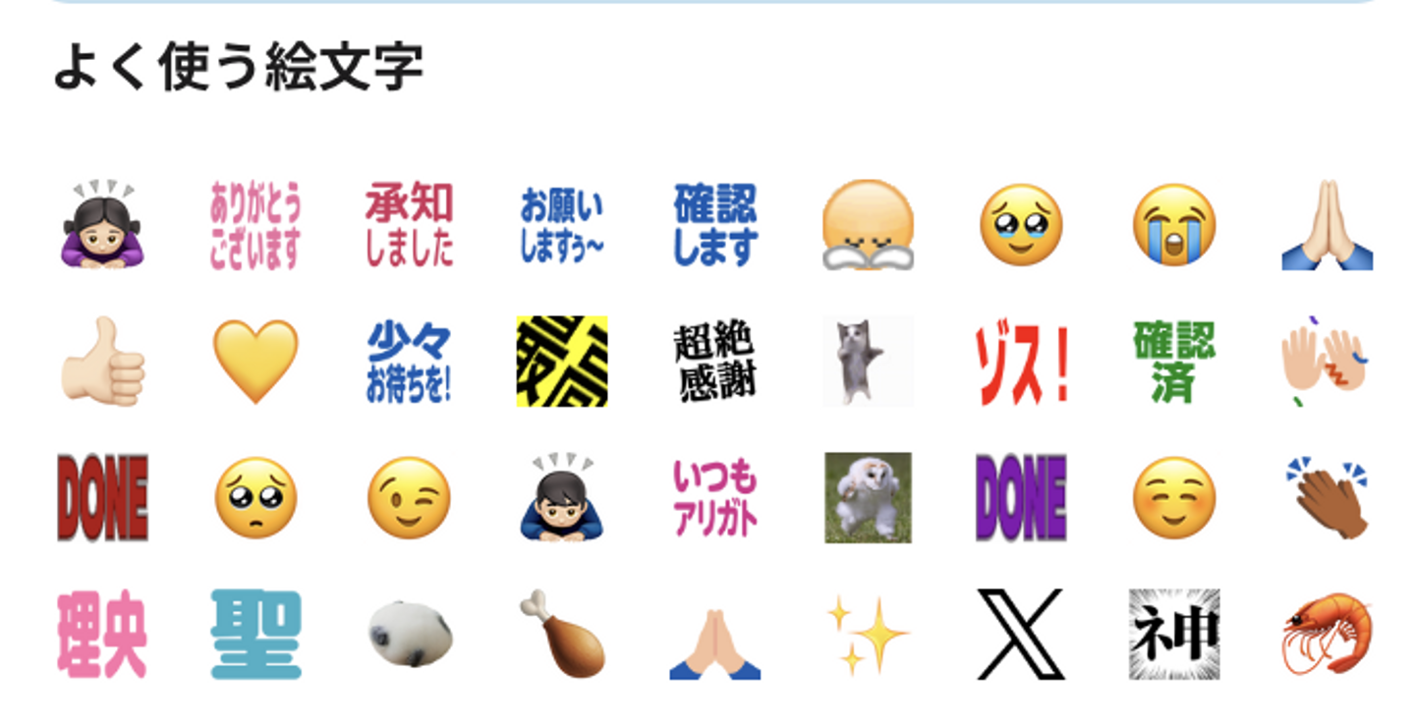Select the yellow heart emoji
Image resolution: width=1415 pixels, height=728 pixels.
[x=255, y=361]
